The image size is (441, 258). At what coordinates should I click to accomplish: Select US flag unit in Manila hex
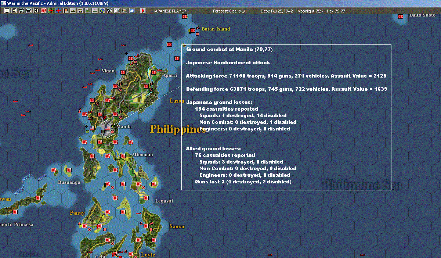pos(108,128)
